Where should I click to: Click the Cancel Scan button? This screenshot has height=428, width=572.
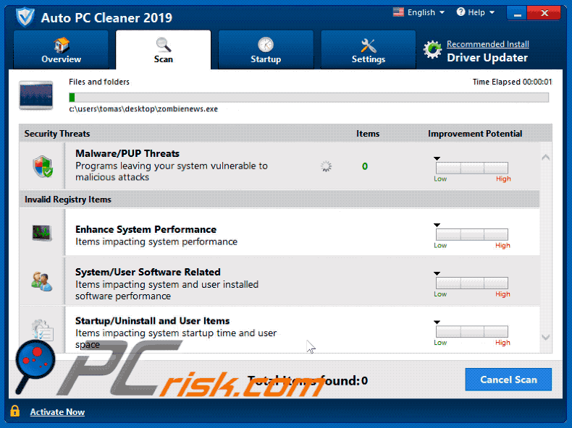pyautogui.click(x=508, y=380)
